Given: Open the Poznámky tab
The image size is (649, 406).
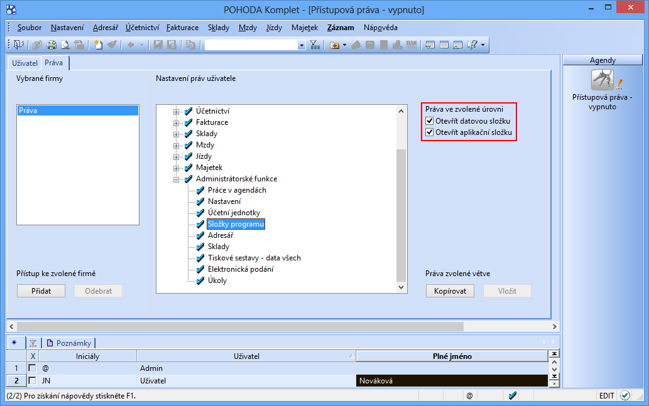Looking at the screenshot, I should [x=69, y=343].
